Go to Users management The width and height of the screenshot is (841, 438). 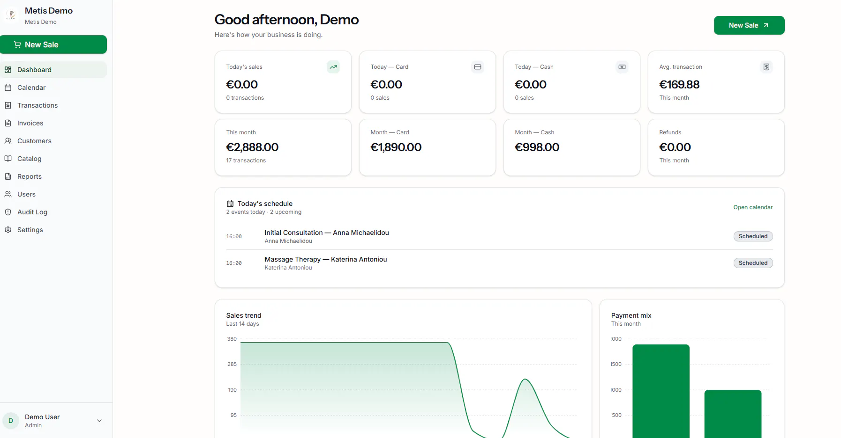(x=53, y=194)
